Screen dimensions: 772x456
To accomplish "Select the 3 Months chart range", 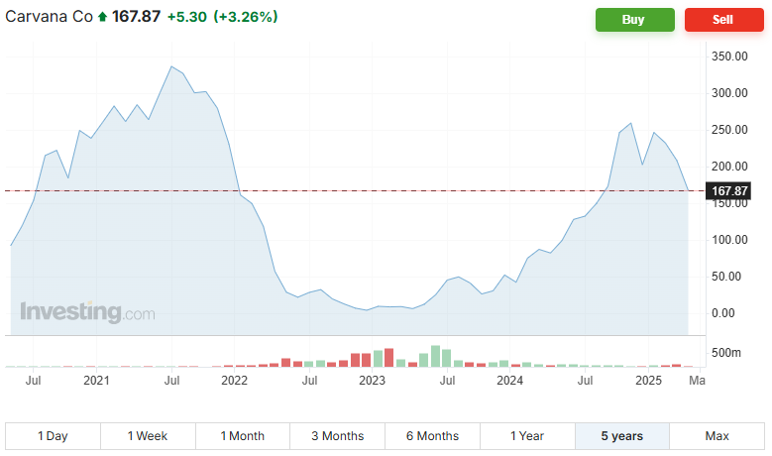I will [337, 436].
